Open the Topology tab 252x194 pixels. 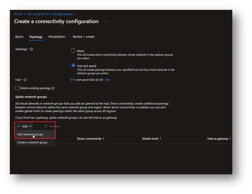[36, 37]
